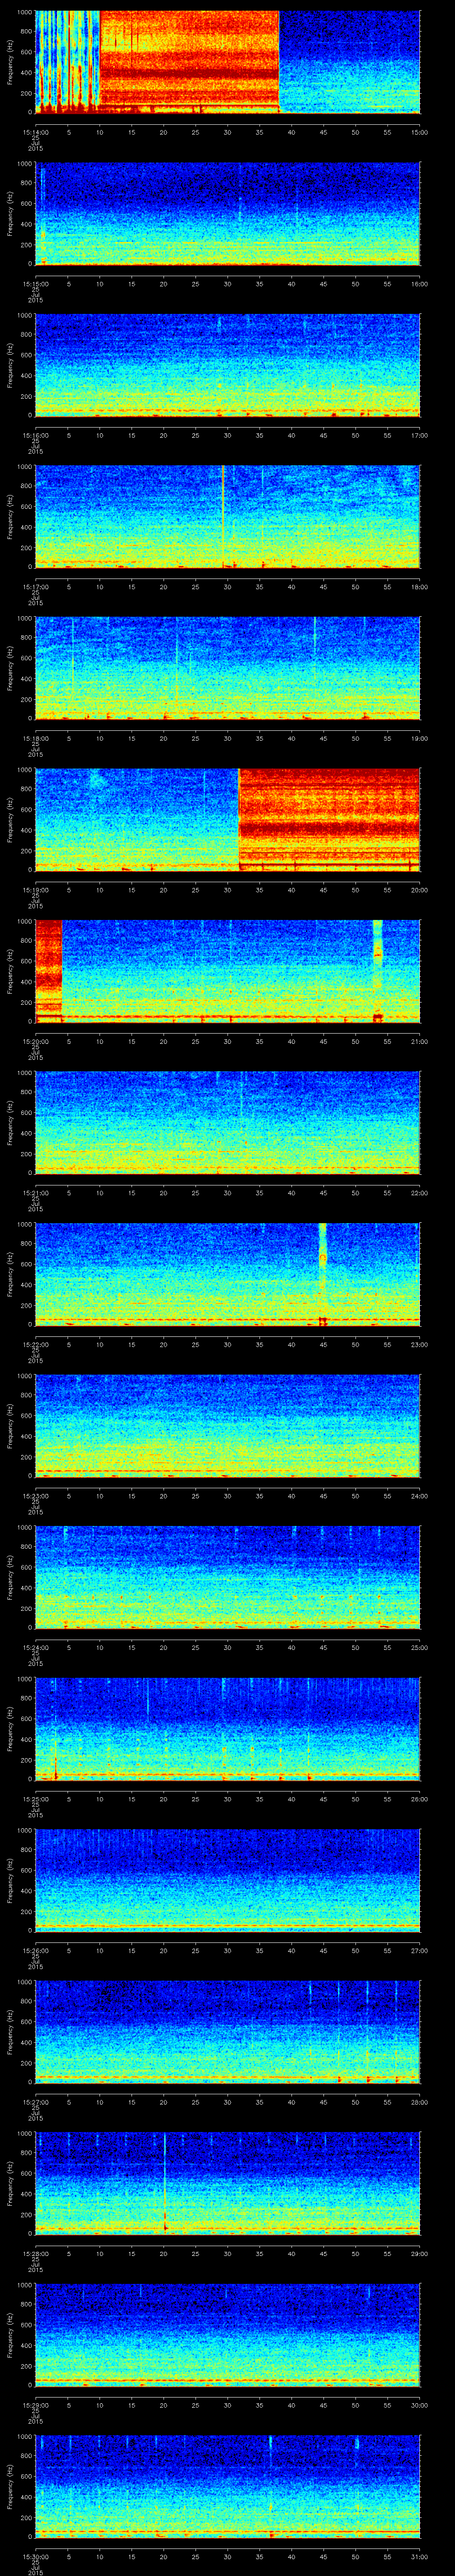Click the striped pattern at the start of the 15:14:00 spectrogram
Image resolution: width=455 pixels, height=2576 pixels.
[x=68, y=62]
